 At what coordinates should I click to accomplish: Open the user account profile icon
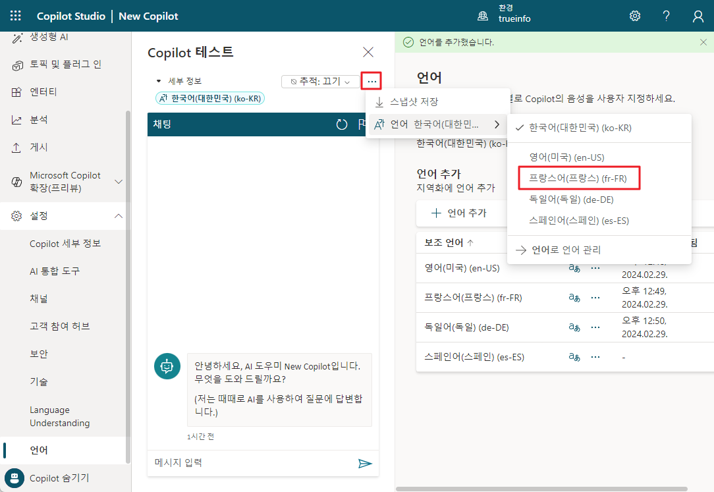pyautogui.click(x=698, y=16)
